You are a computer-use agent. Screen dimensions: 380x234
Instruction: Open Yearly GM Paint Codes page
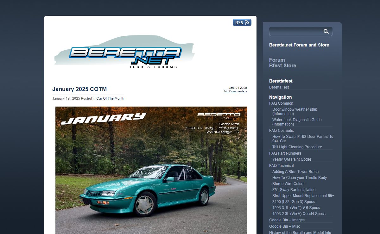pyautogui.click(x=292, y=159)
